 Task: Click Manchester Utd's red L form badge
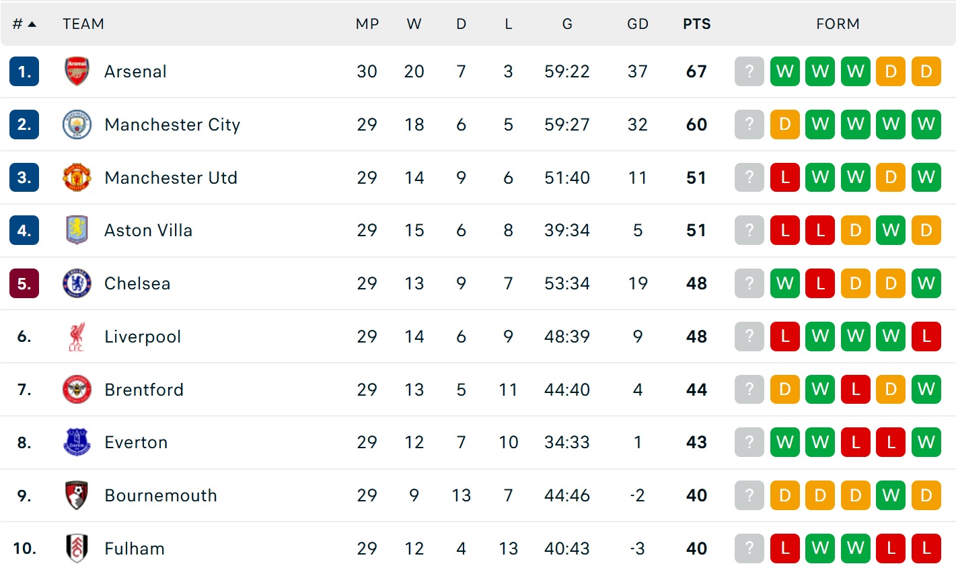(784, 178)
